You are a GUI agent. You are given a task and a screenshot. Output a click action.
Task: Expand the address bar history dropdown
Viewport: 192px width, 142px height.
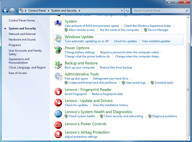tap(122, 11)
